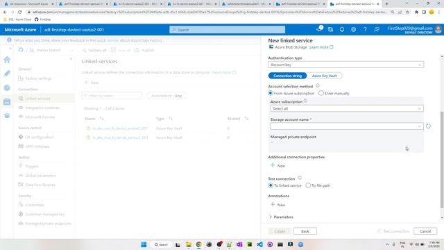Viewport: 444px width, 250px height.
Task: Open Azure subscription dropdown
Action: [x=347, y=108]
